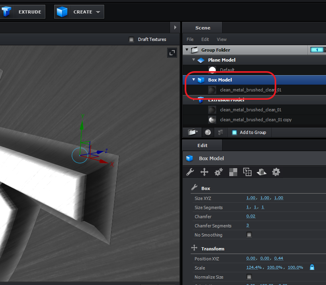Select clean_metal_brushed_clean_01 under Extrusion Model
Image resolution: width=326 pixels, height=285 pixels.
tap(250, 110)
